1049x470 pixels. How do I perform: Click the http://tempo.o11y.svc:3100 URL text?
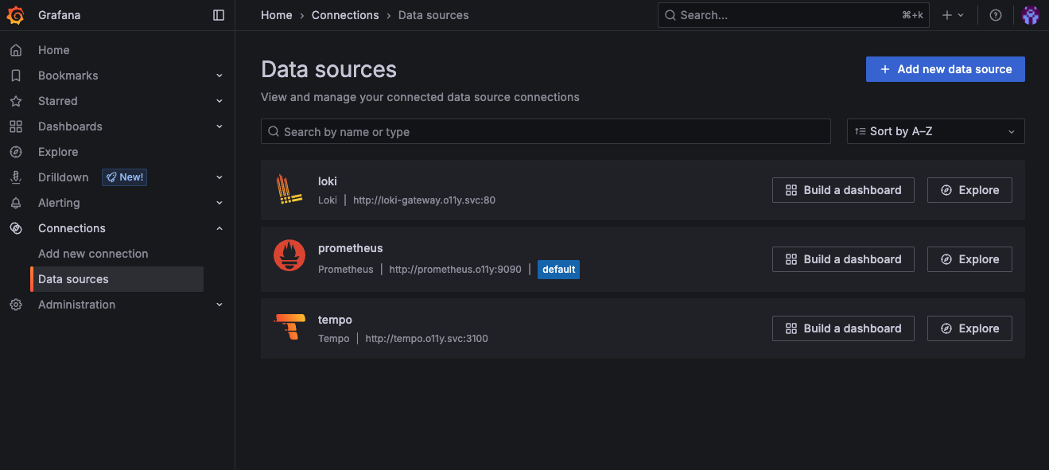[x=427, y=339]
